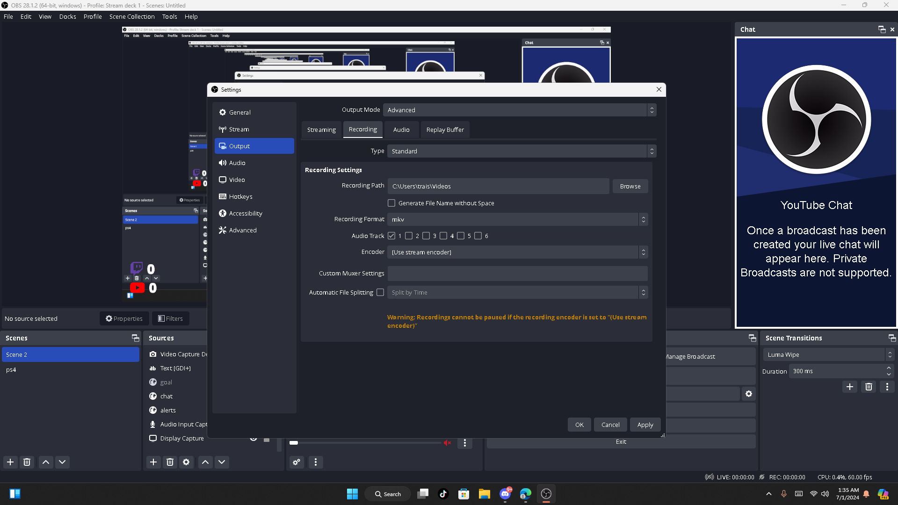Select alerts source in Sources list

168,410
